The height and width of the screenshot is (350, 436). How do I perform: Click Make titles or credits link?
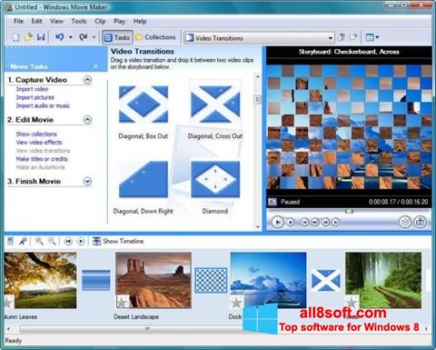click(x=42, y=159)
